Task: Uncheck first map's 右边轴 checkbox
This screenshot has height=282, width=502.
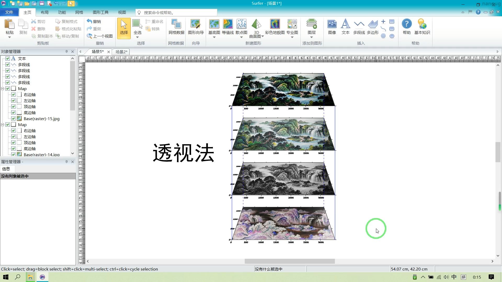Action: click(x=13, y=95)
